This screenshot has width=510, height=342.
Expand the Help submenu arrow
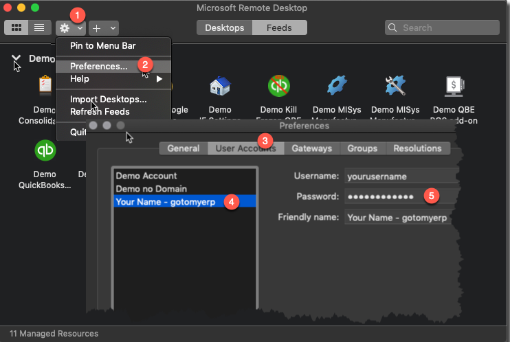pyautogui.click(x=159, y=79)
